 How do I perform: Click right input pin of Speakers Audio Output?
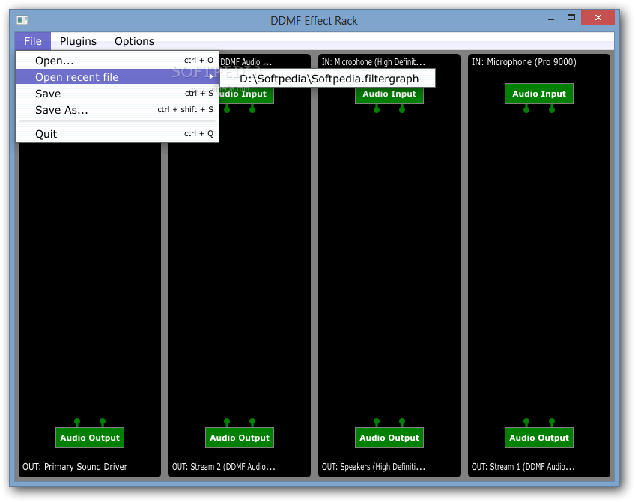click(401, 423)
